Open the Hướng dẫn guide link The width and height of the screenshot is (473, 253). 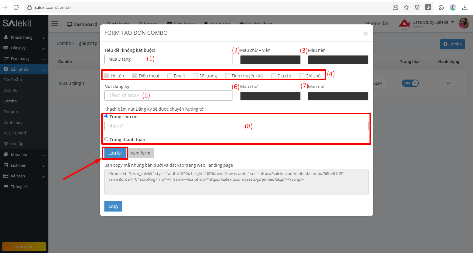coord(377,23)
